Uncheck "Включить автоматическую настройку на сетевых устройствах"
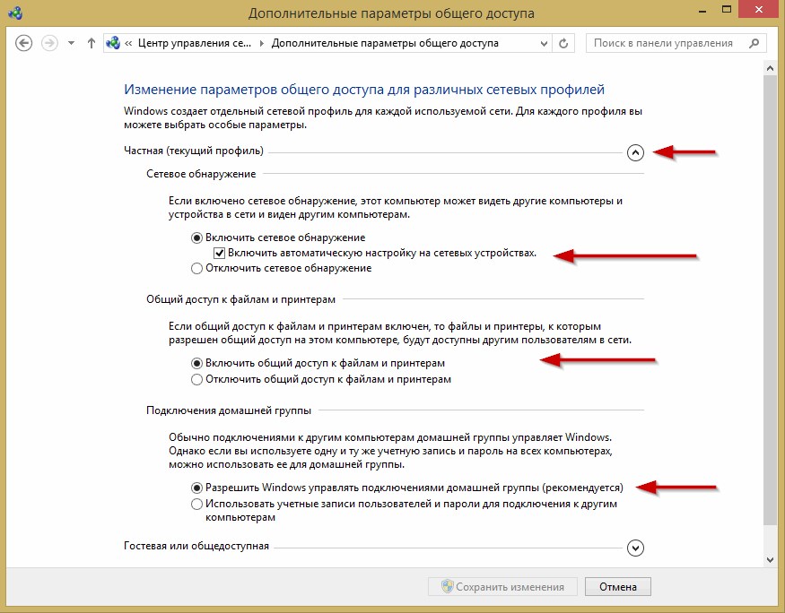 (x=220, y=254)
